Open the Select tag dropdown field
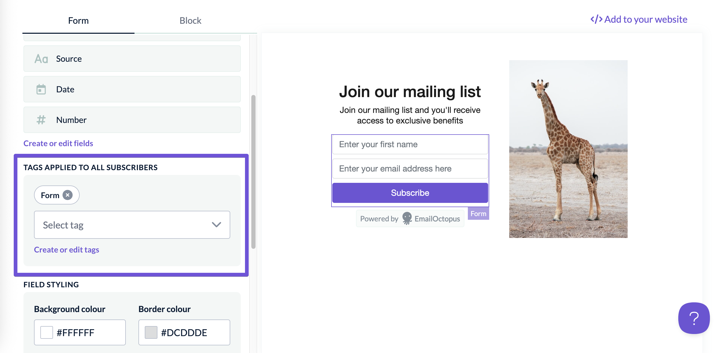This screenshot has height=353, width=721. click(x=132, y=225)
